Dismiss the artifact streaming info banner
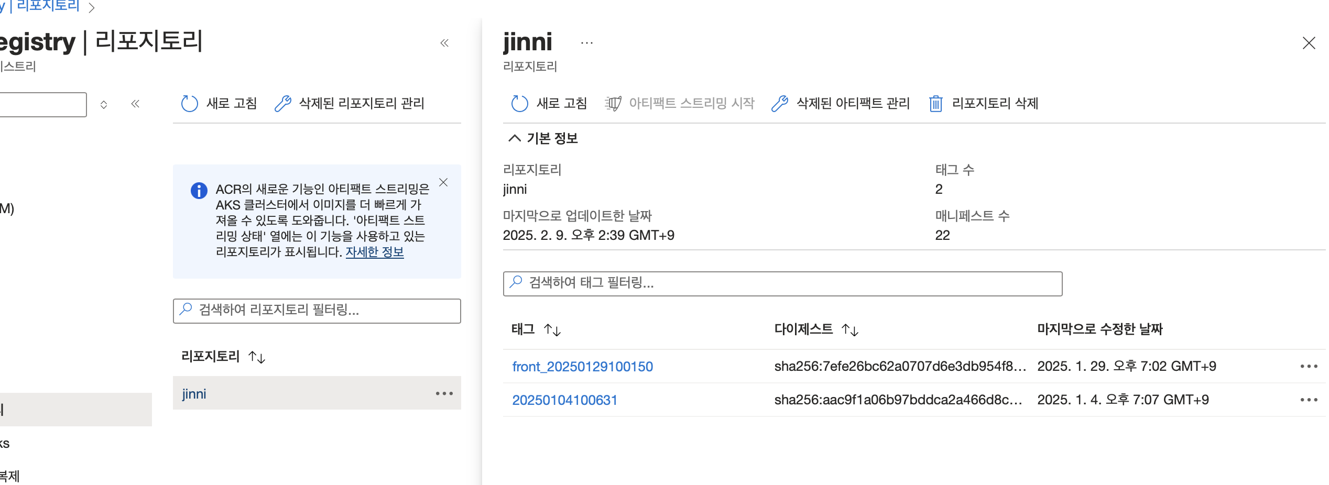 (444, 183)
